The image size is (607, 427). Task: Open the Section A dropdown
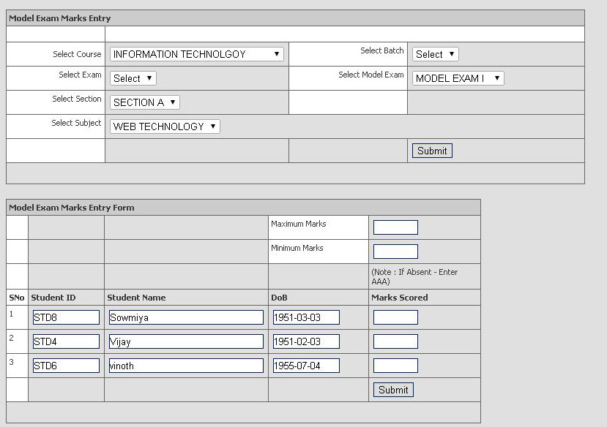pyautogui.click(x=144, y=102)
